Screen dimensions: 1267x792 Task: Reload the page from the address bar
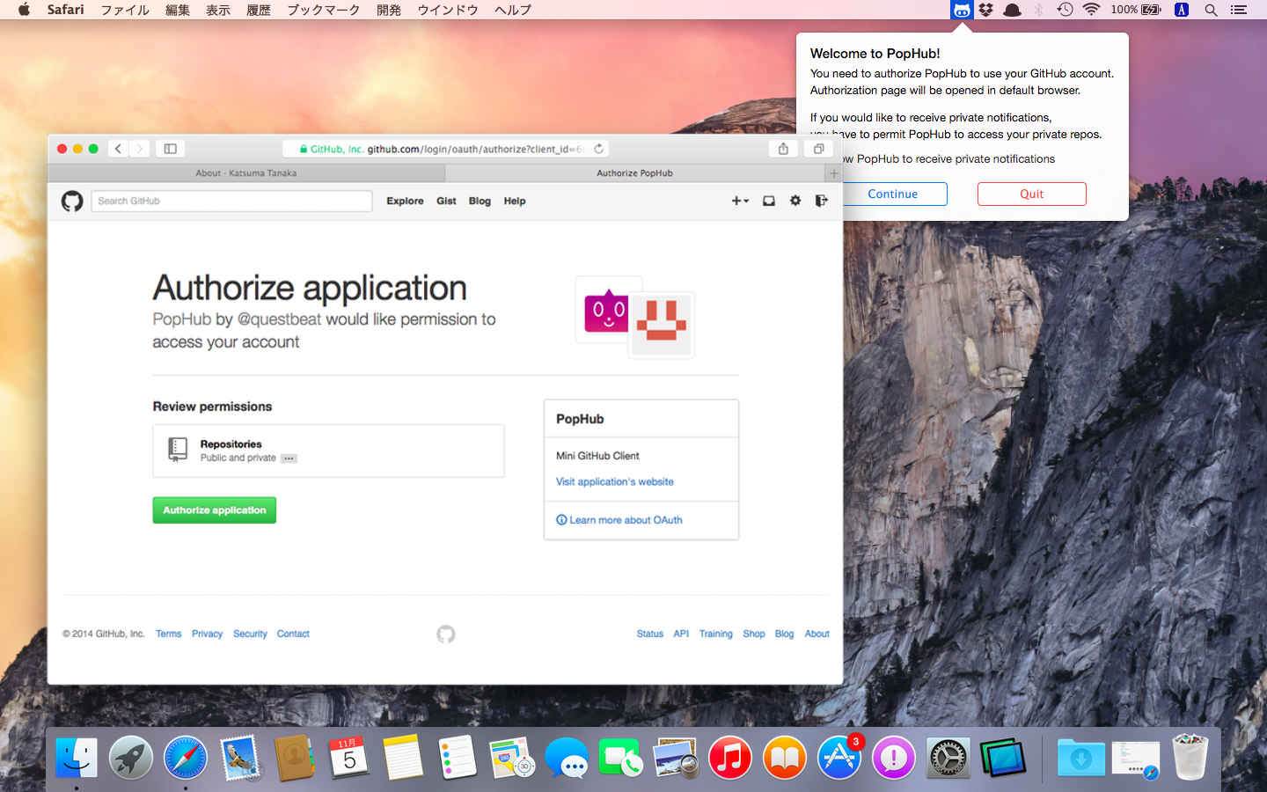click(598, 149)
